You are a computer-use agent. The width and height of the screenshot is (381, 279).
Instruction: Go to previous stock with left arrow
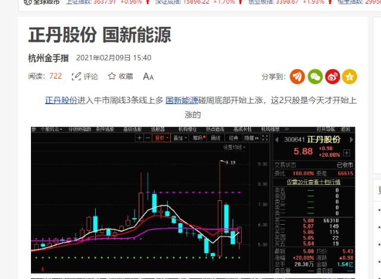point(276,139)
